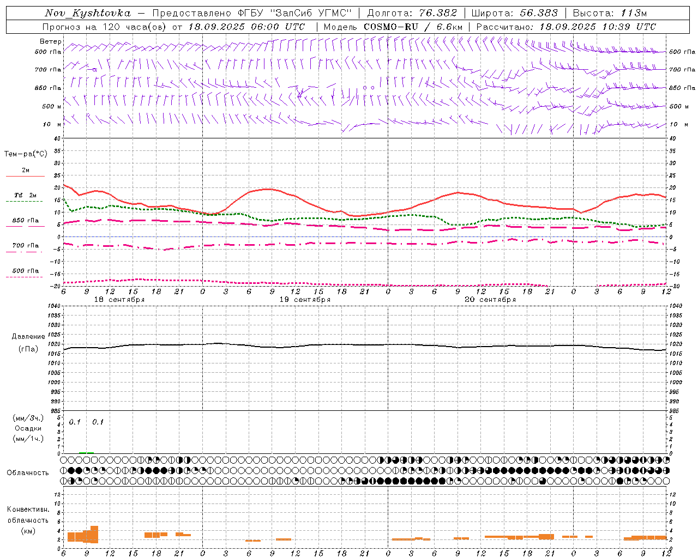
Task: Click the '700 гПа' entry in temperature legend
Action: pos(25,248)
